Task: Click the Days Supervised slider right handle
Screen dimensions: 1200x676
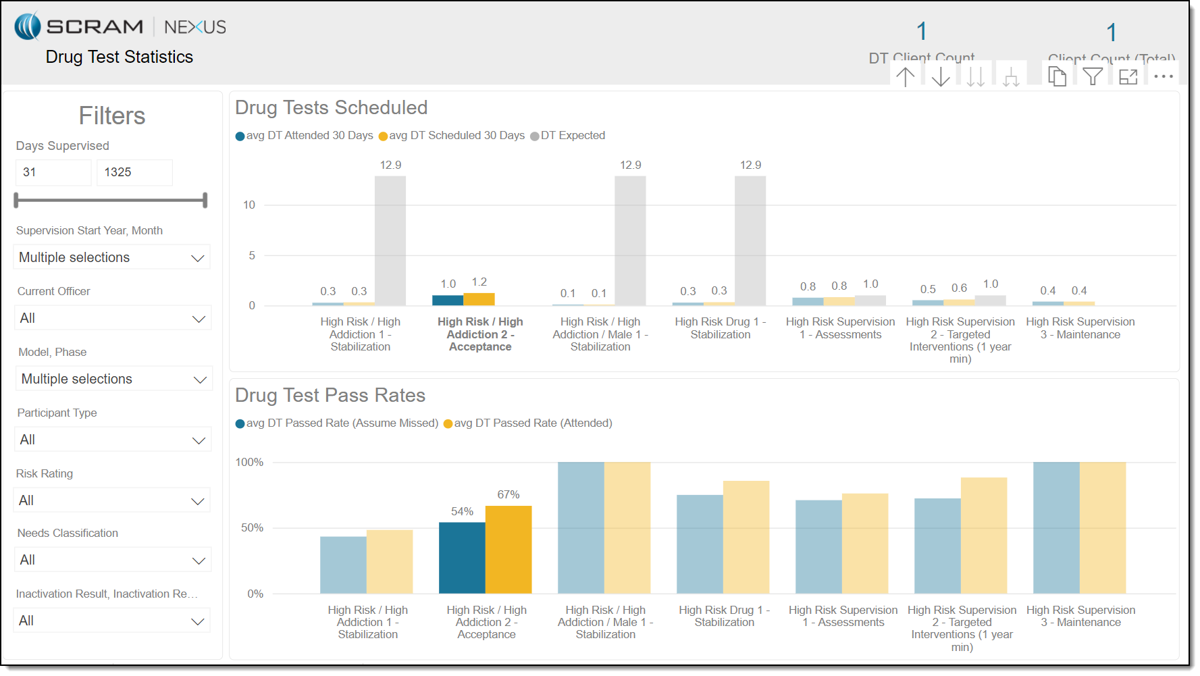Action: pyautogui.click(x=205, y=200)
